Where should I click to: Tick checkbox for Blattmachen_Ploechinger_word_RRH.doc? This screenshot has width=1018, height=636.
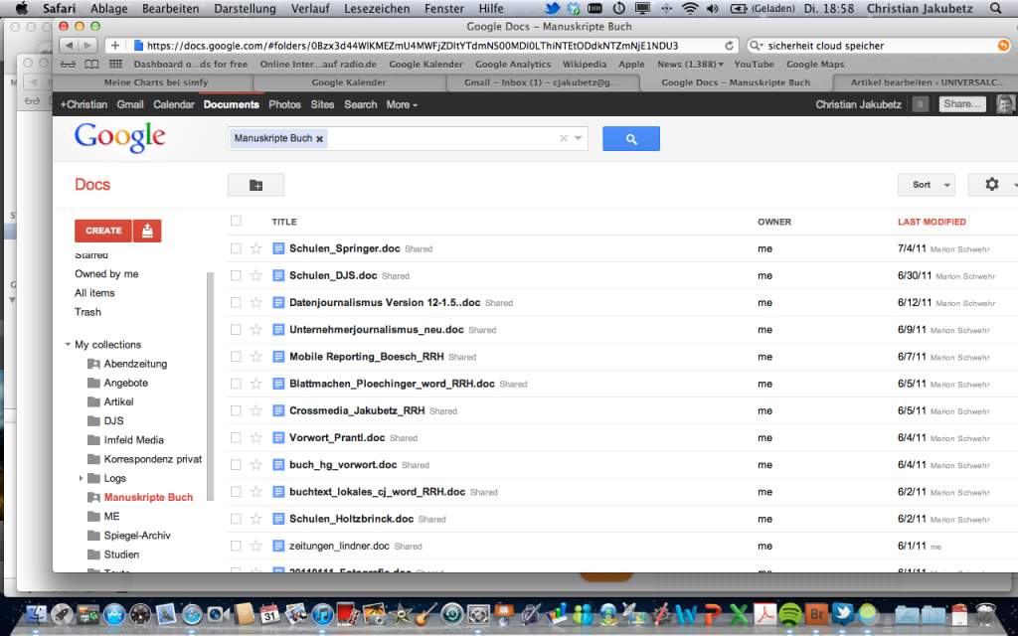(236, 384)
